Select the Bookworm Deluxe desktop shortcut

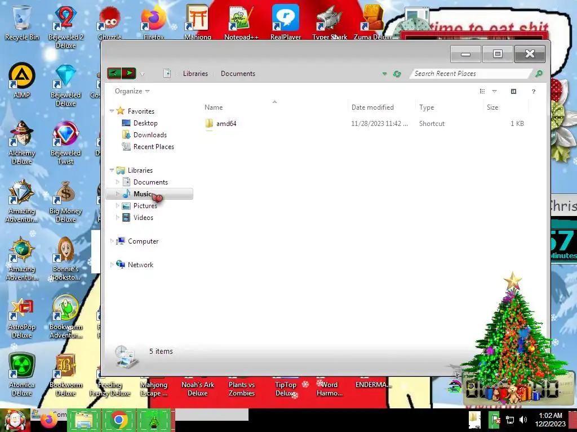(65, 375)
